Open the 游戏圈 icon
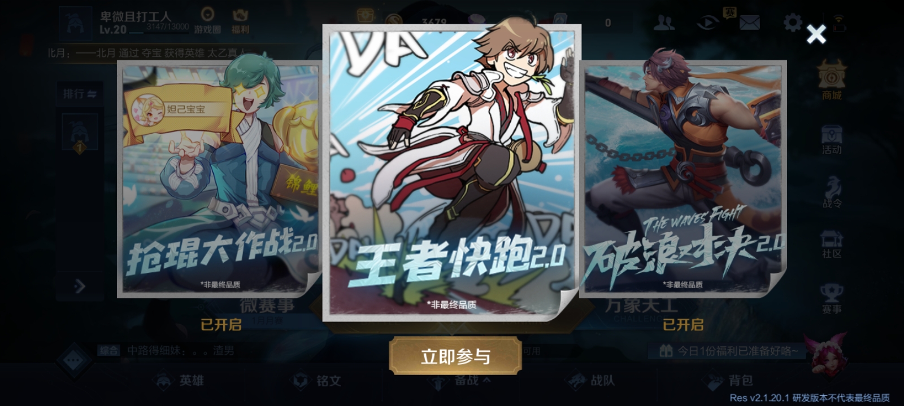The image size is (904, 406). coord(207,21)
